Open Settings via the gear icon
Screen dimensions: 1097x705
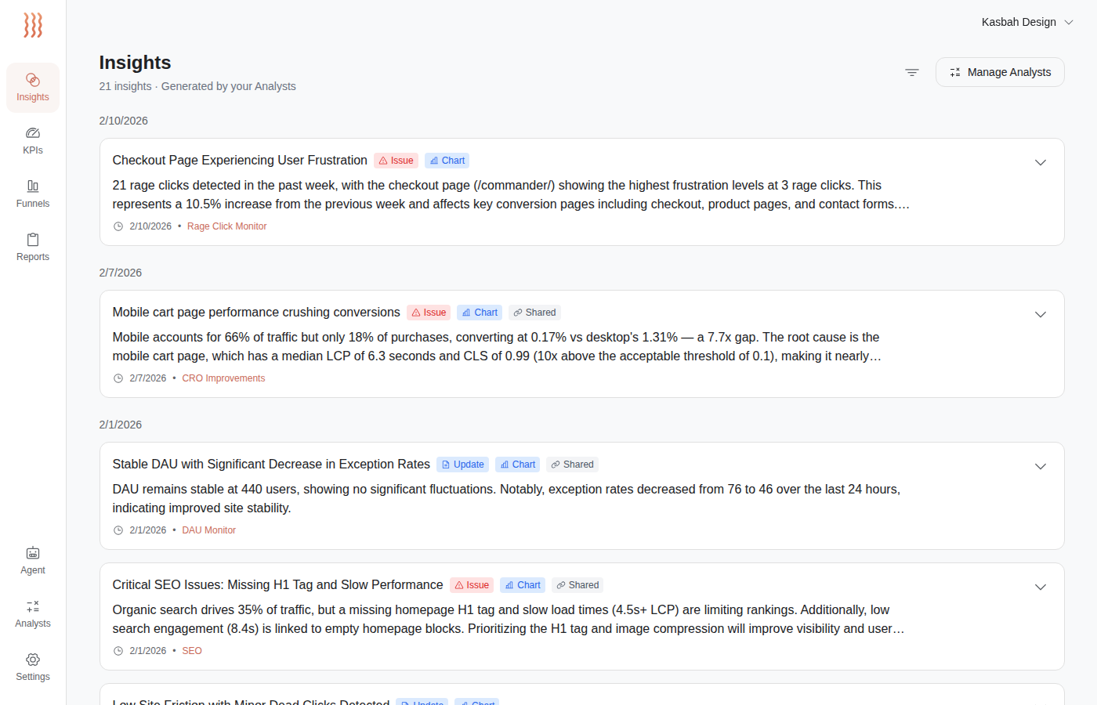coord(32,667)
